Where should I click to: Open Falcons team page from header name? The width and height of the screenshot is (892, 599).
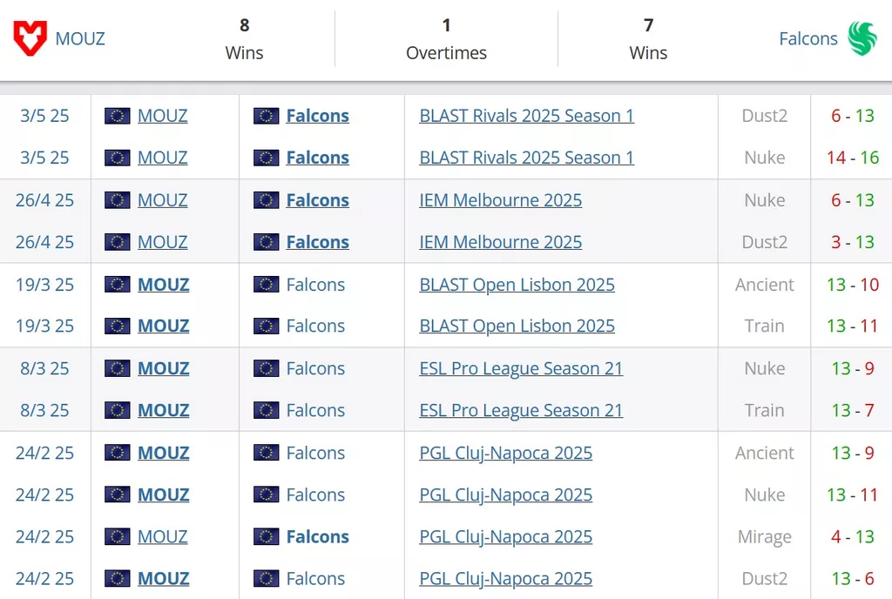808,38
